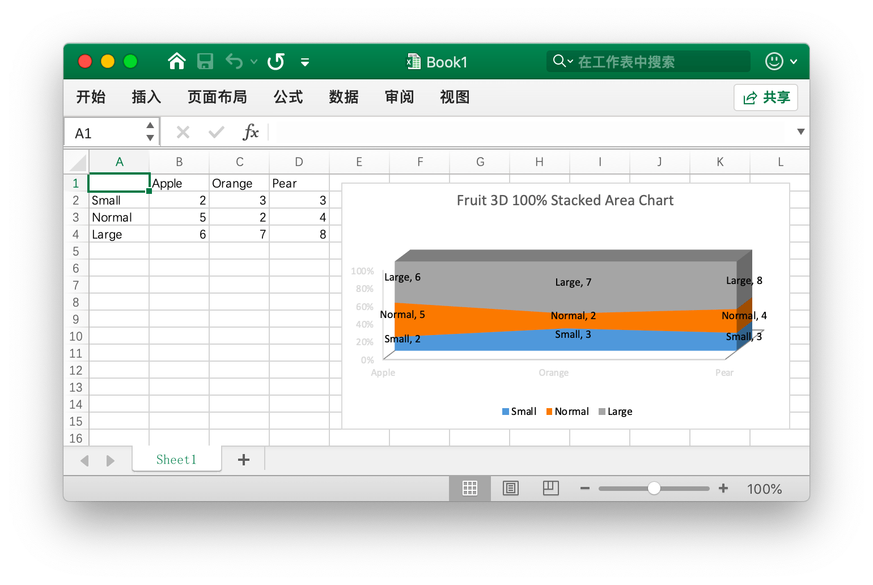Select column B header
873x585 pixels.
[179, 162]
